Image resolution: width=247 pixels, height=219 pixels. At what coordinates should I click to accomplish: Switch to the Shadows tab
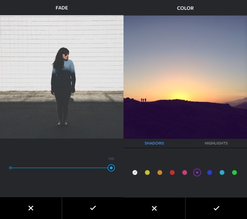click(x=154, y=143)
